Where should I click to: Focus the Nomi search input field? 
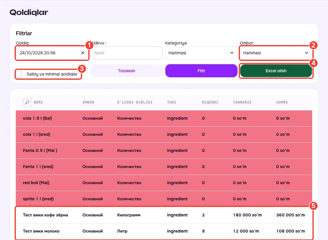pyautogui.click(x=127, y=53)
